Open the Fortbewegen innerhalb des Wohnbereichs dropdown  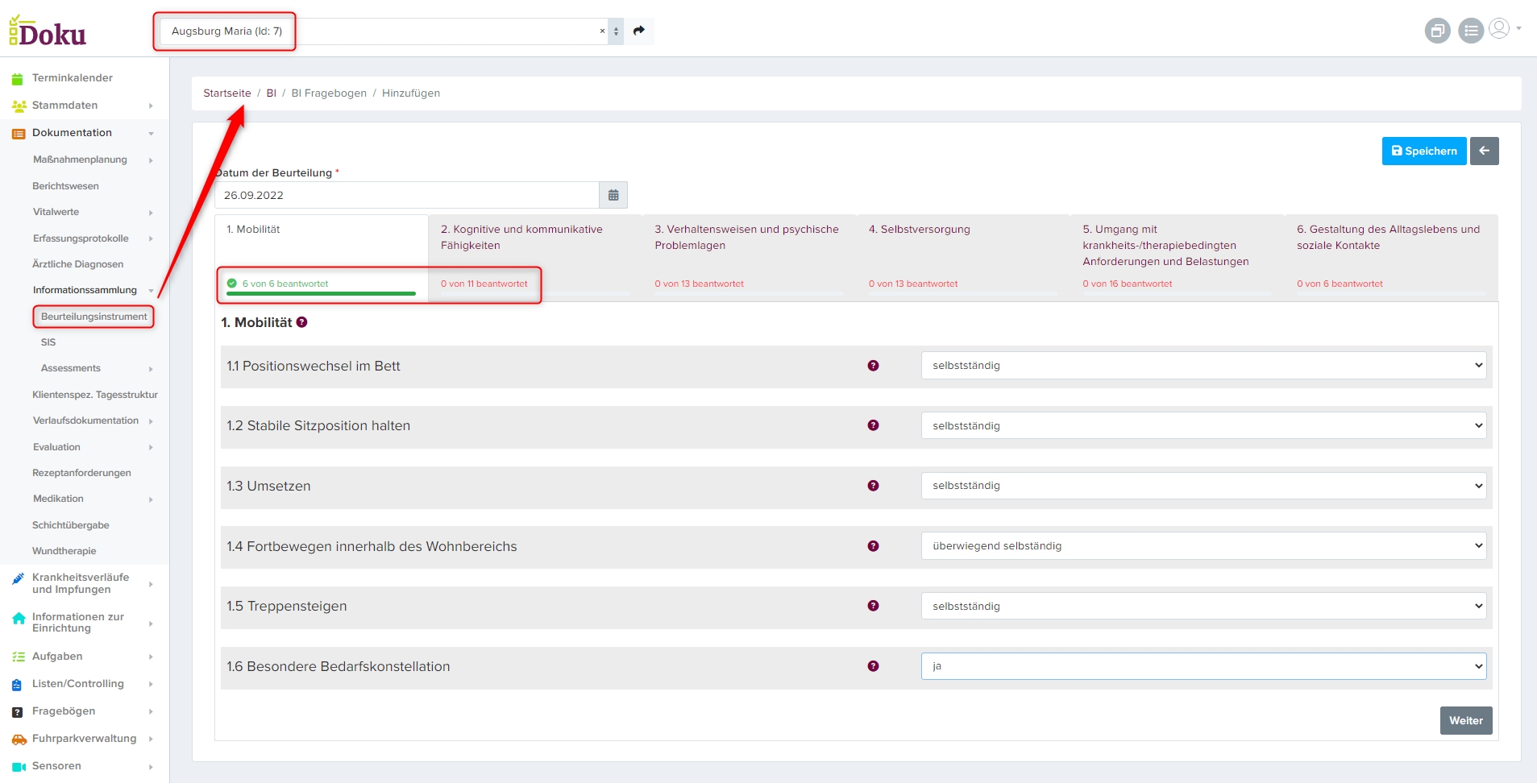point(1203,546)
